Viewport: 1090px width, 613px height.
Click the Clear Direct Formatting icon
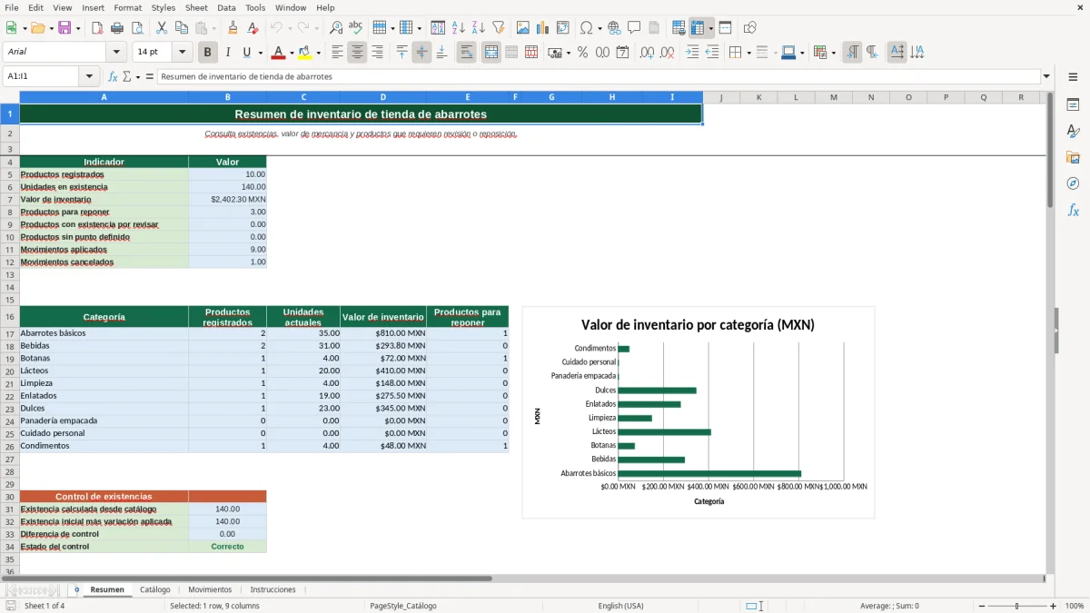(253, 28)
